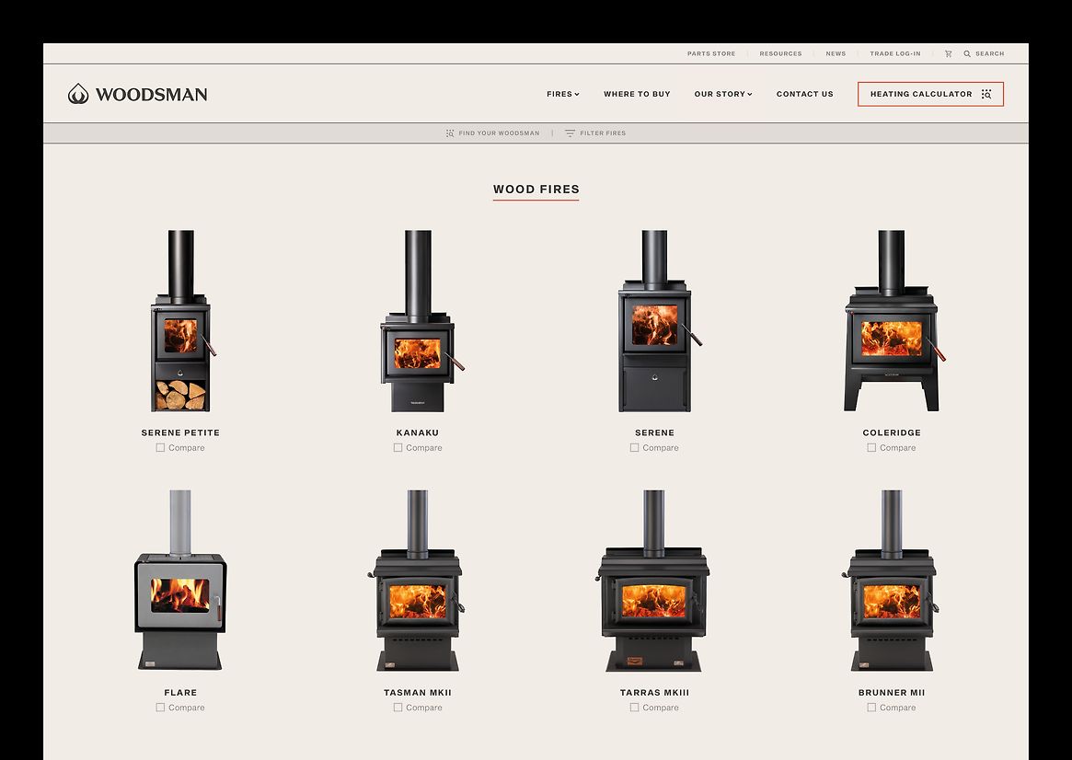The width and height of the screenshot is (1072, 760).
Task: Enable Compare for the Kanaku fire
Action: coord(398,448)
